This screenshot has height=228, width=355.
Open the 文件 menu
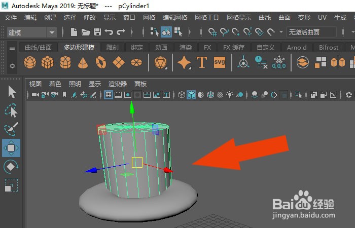point(11,18)
